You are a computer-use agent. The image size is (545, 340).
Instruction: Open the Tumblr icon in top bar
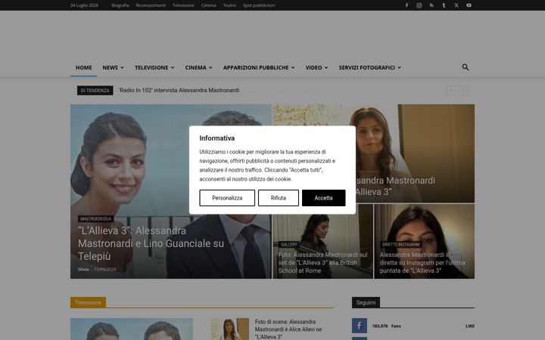pyautogui.click(x=444, y=5)
